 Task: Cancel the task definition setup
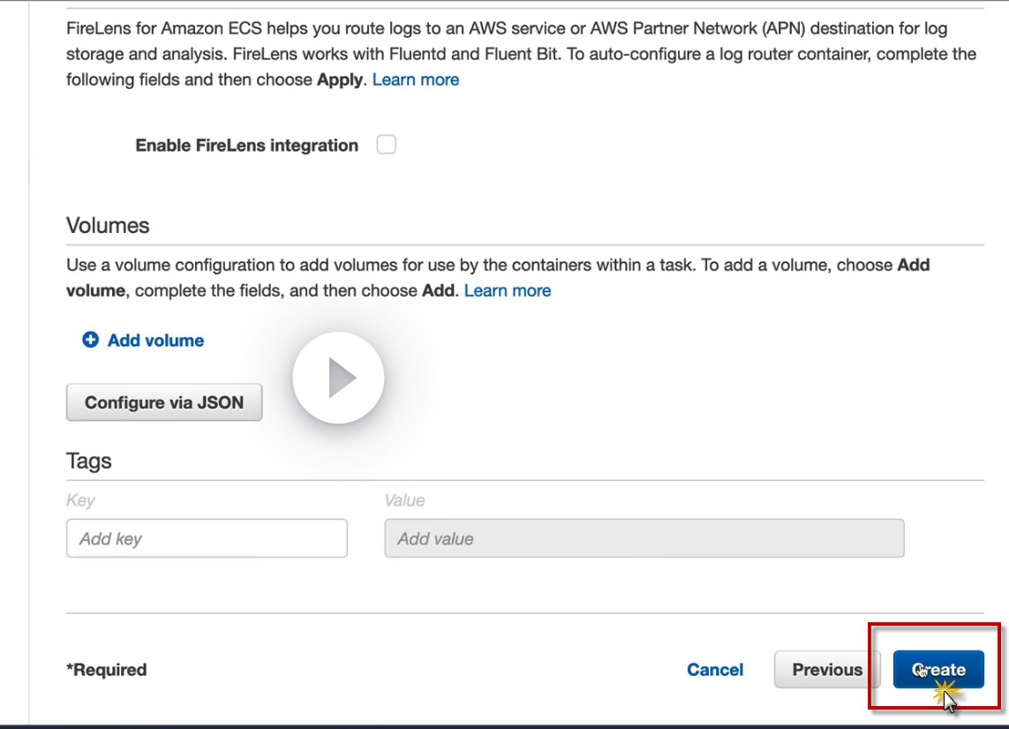click(x=715, y=670)
